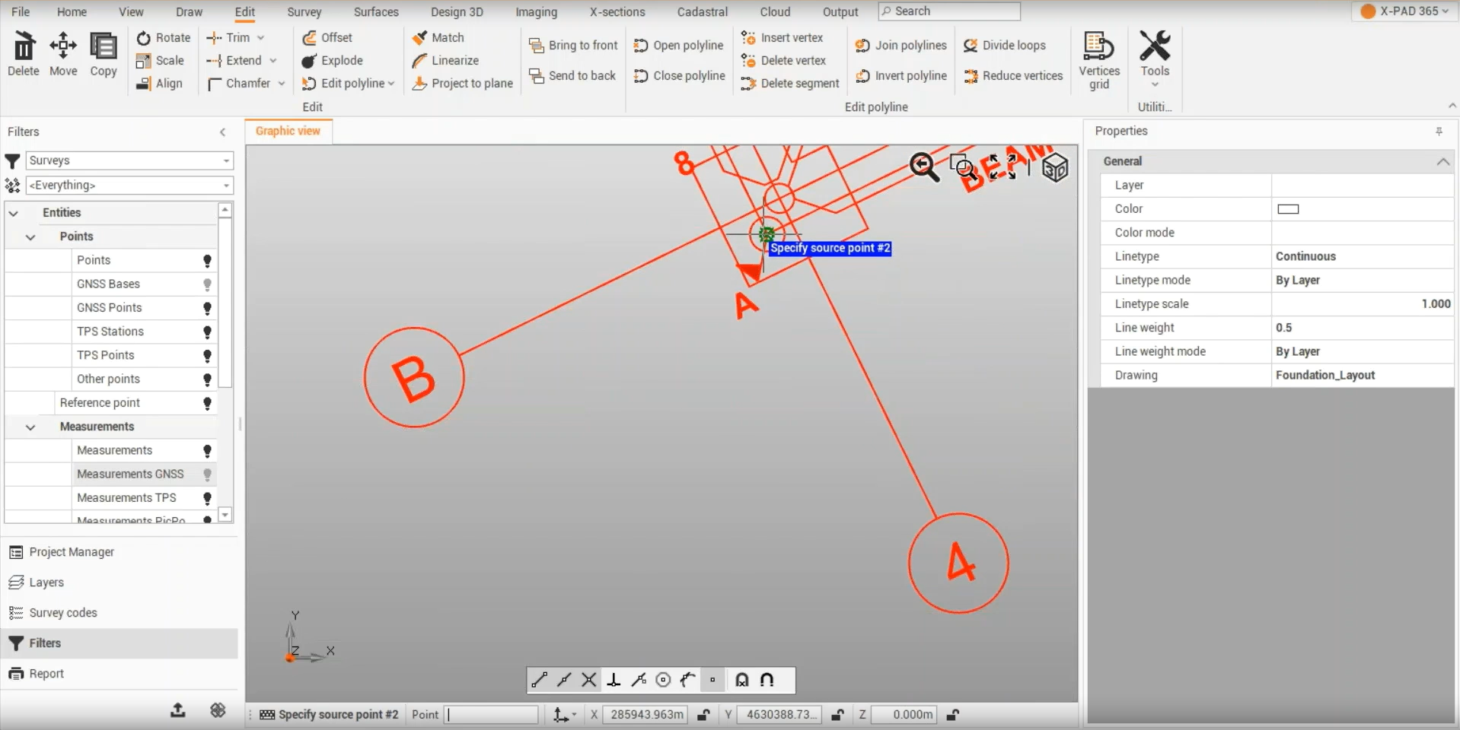Click the 3D view cube icon

[x=1055, y=167]
